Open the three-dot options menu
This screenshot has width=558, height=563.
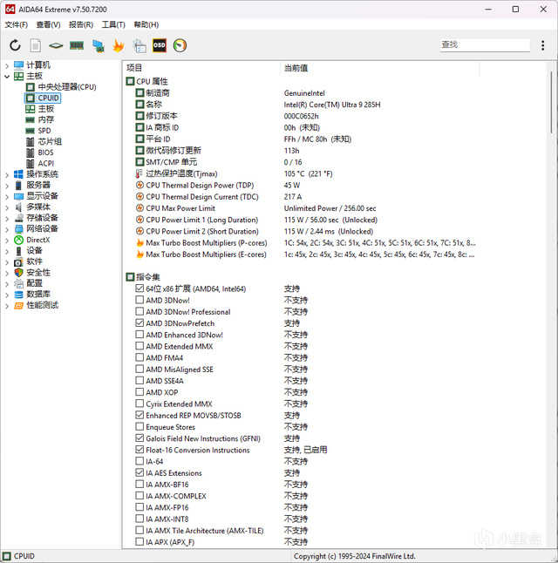[x=542, y=45]
